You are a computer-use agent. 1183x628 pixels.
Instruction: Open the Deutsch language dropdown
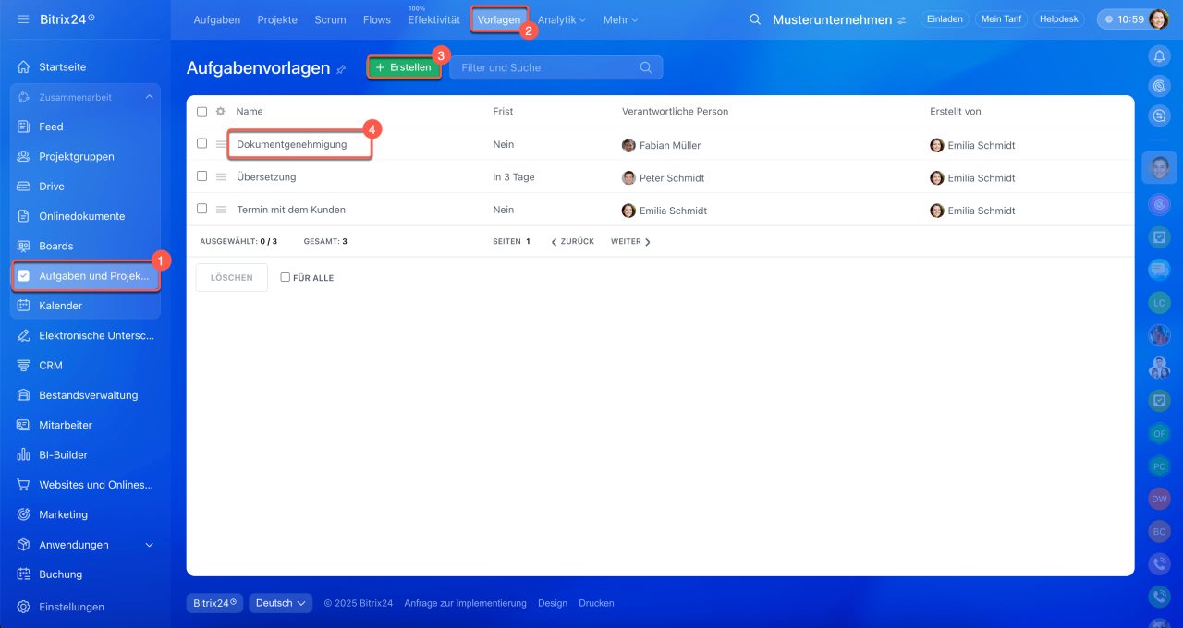pyautogui.click(x=280, y=603)
